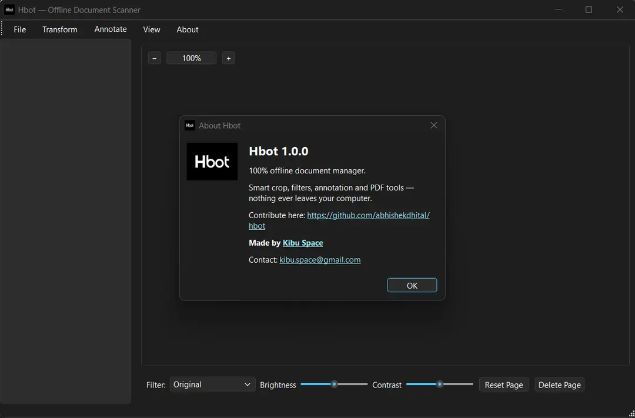635x418 pixels.
Task: Open the Annotate menu
Action: tap(111, 29)
